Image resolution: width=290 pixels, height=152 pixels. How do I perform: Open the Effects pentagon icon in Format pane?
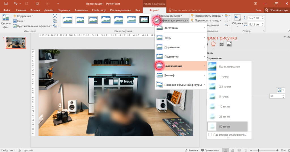click(213, 44)
